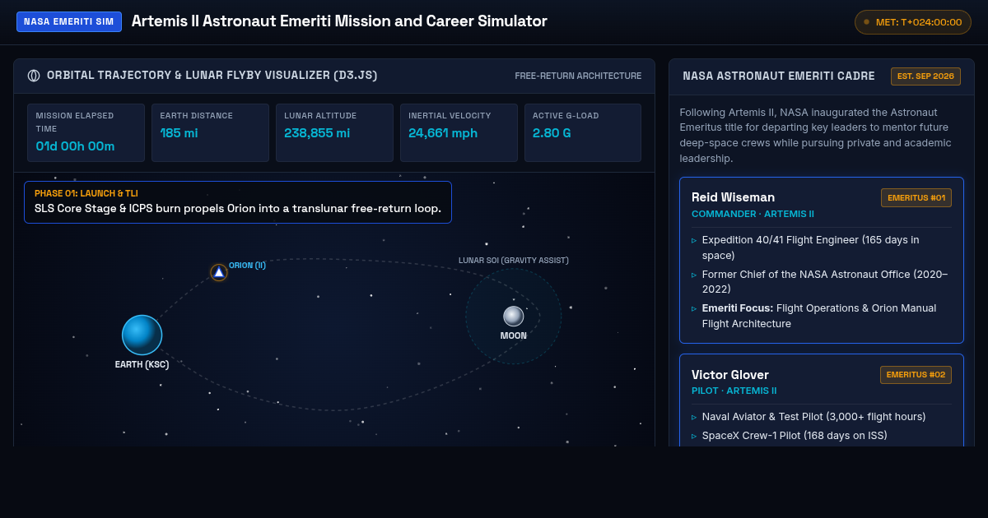Click the Earth (KSC) planet graphic
Image resolution: width=988 pixels, height=518 pixels.
coord(142,335)
